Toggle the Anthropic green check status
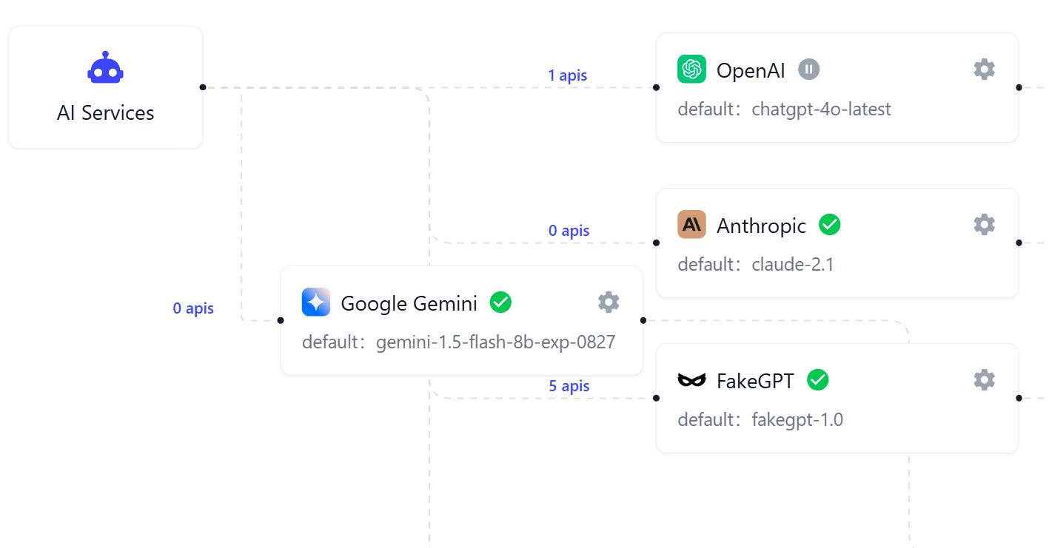Screen dimensions: 1049x548 [x=830, y=225]
